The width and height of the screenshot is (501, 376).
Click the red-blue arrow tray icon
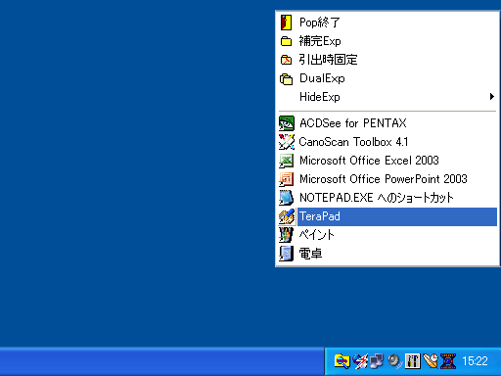point(360,361)
